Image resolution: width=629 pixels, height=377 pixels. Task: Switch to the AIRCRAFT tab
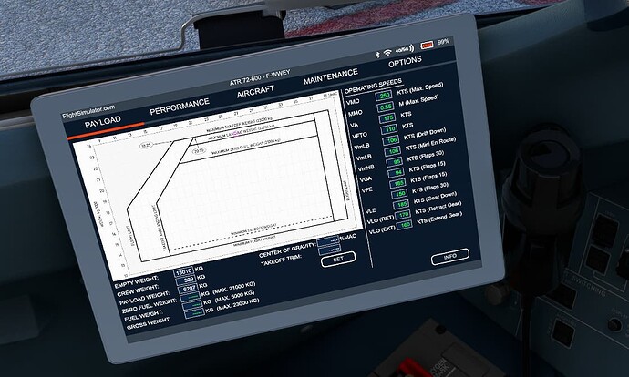[x=255, y=91]
